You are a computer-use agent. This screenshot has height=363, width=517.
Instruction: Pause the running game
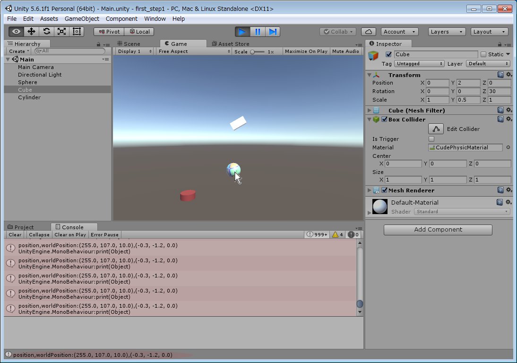click(258, 32)
